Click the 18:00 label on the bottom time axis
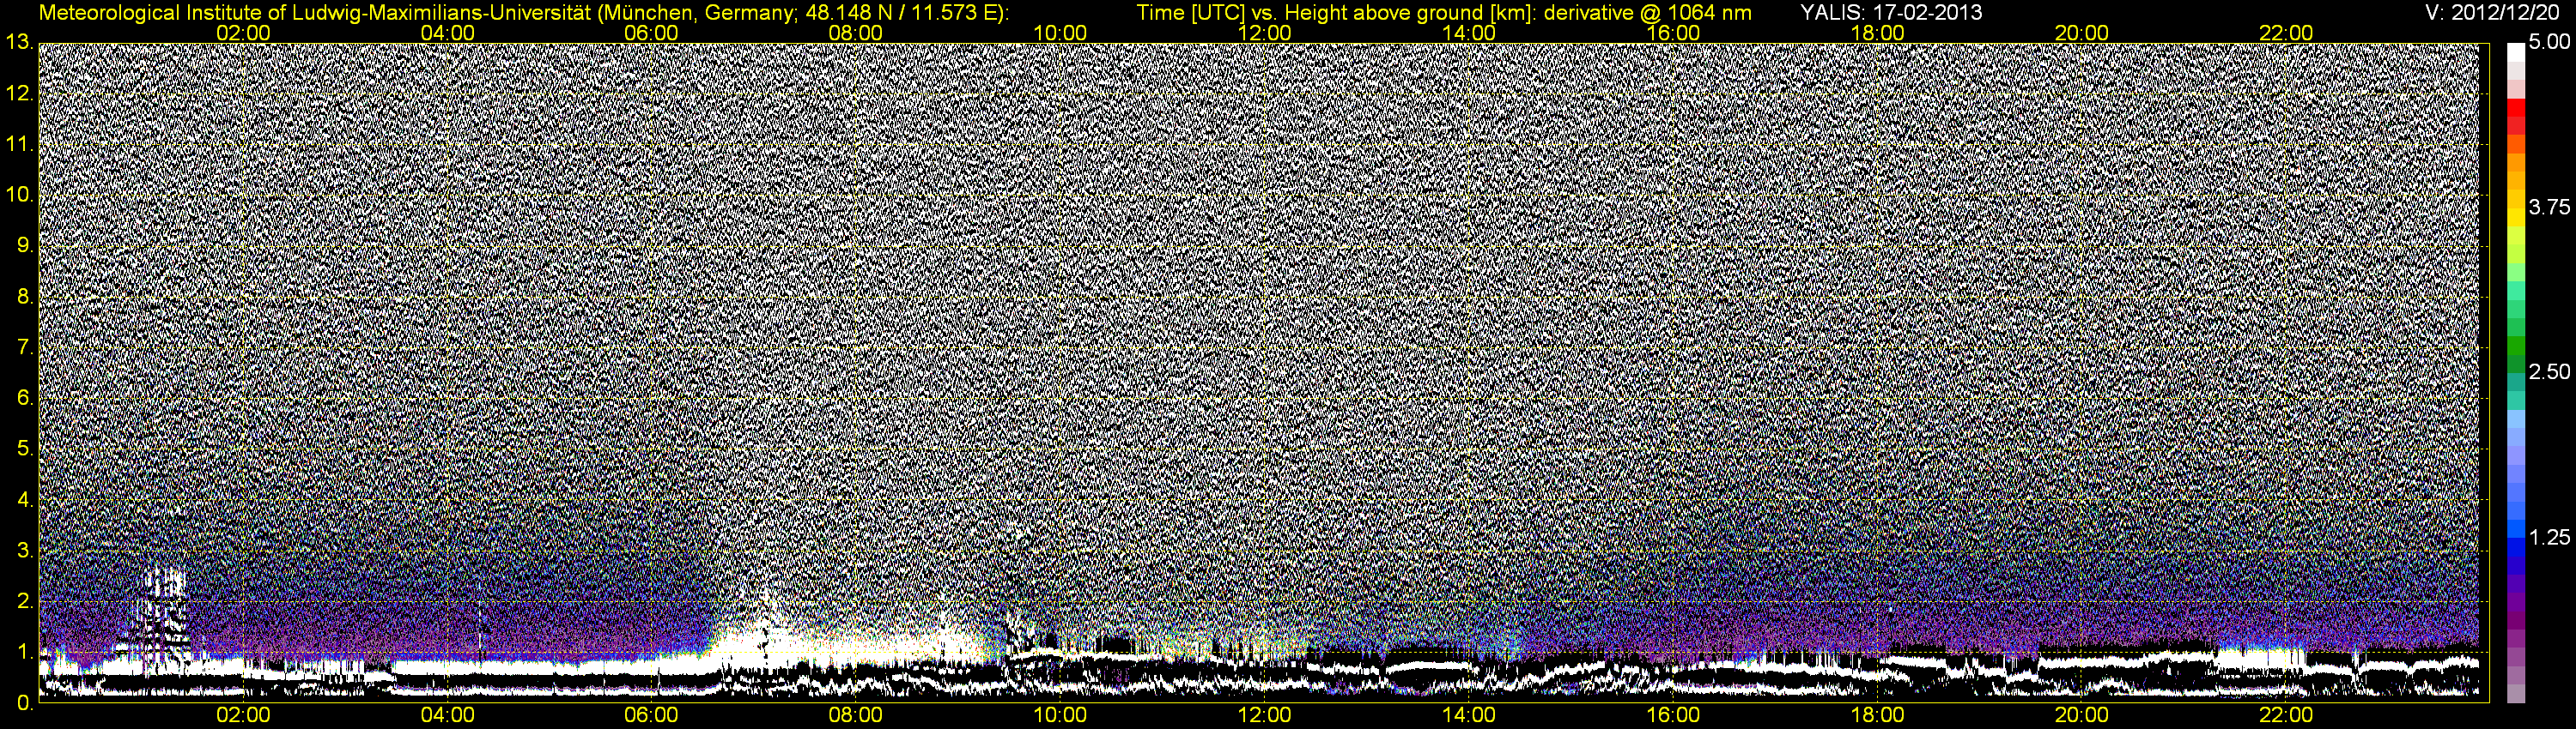This screenshot has height=729, width=2576. (1877, 715)
